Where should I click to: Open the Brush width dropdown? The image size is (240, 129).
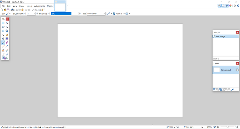pyautogui.click(x=34, y=14)
